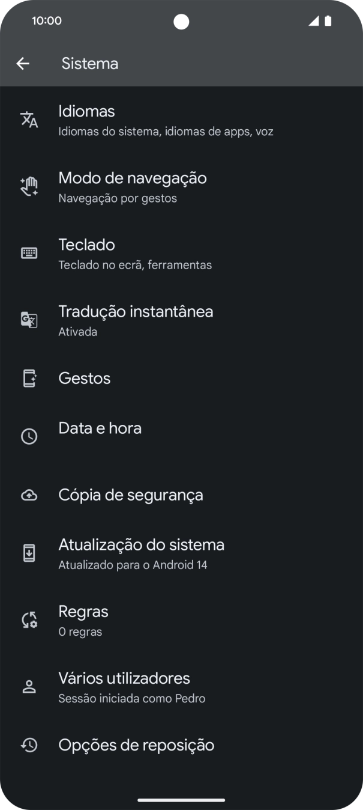Tap the back arrow in the header

pyautogui.click(x=23, y=63)
